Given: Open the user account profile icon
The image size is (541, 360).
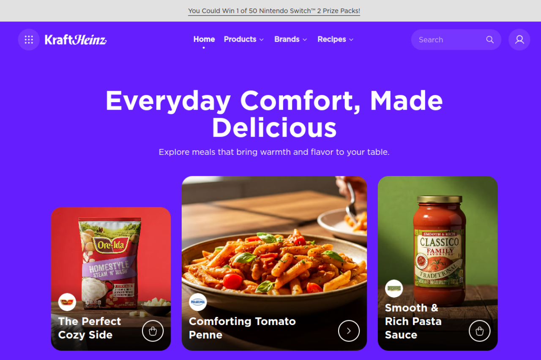Looking at the screenshot, I should tap(519, 40).
